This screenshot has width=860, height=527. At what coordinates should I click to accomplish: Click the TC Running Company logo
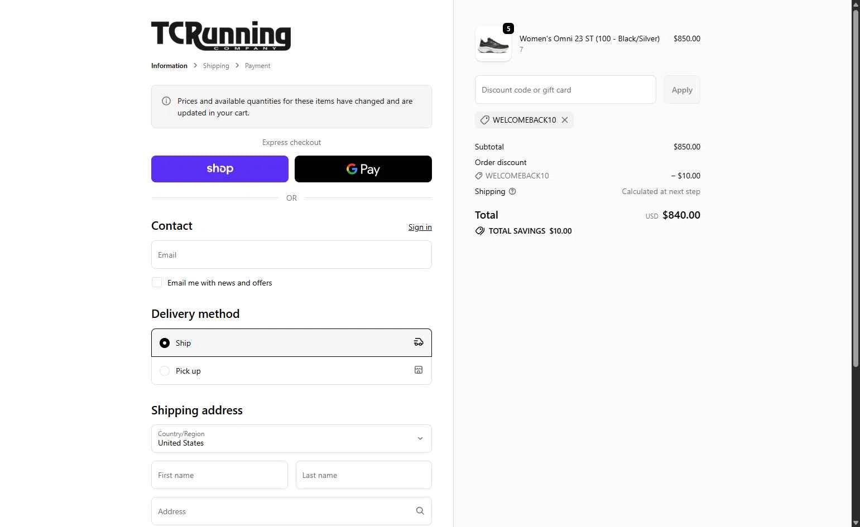(x=221, y=36)
